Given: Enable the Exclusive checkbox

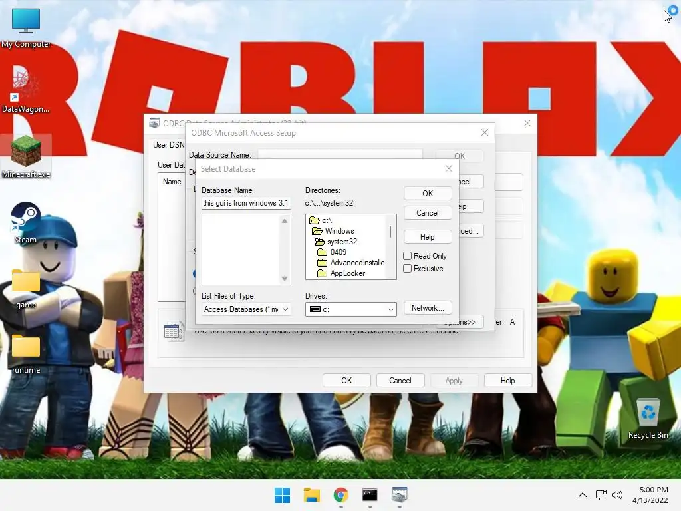Looking at the screenshot, I should [408, 269].
